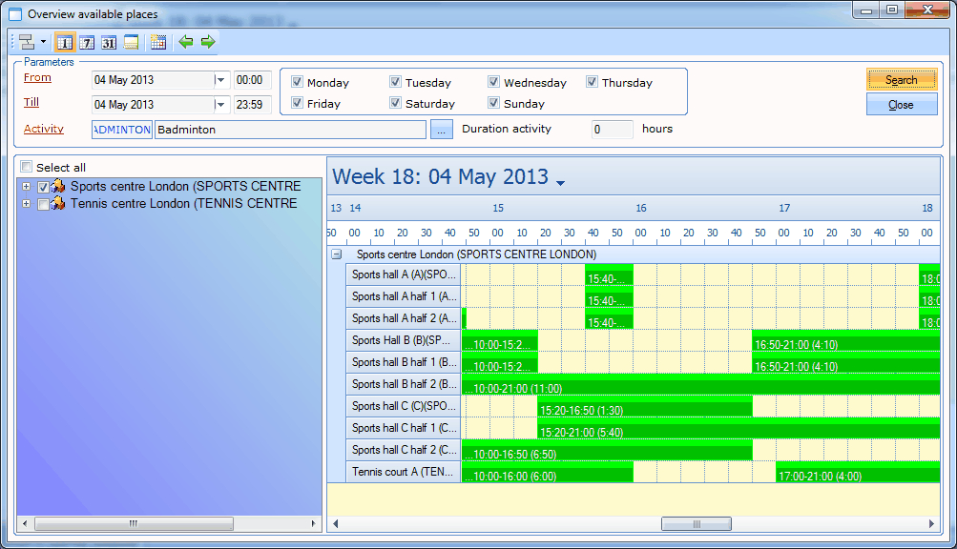Viewport: 957px width, 549px height.
Task: Click the Search button
Action: point(901,80)
